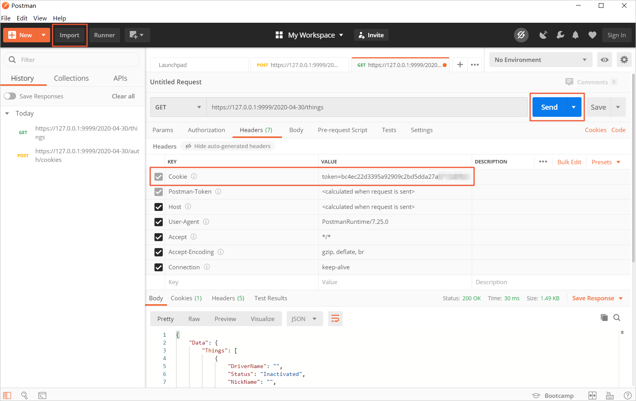Viewport: 636px width, 401px height.
Task: Click the history Filter search field
Action: pyautogui.click(x=71, y=60)
